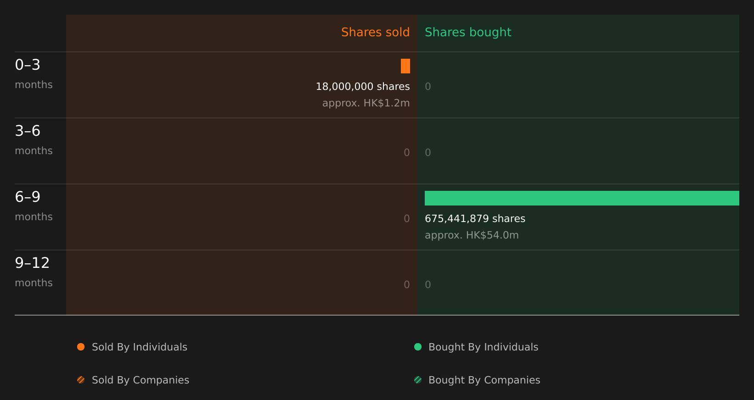This screenshot has height=400, width=754.
Task: Click the 'approx. HK$1.2m' label
Action: [x=366, y=103]
